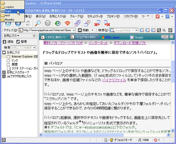
Task: Open お気に入り(A) menu
Action: (x=58, y=16)
